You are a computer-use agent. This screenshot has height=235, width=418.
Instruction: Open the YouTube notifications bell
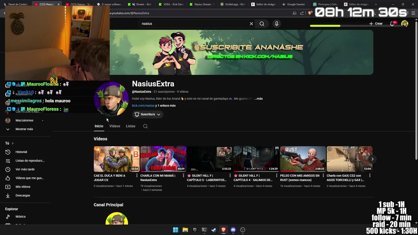point(392,23)
